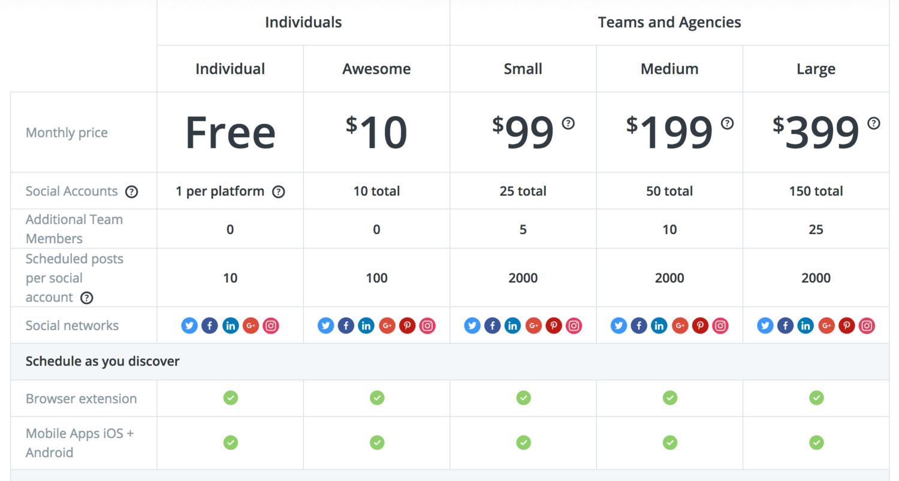This screenshot has height=481, width=899.
Task: Click the Social networks row label
Action: [72, 326]
